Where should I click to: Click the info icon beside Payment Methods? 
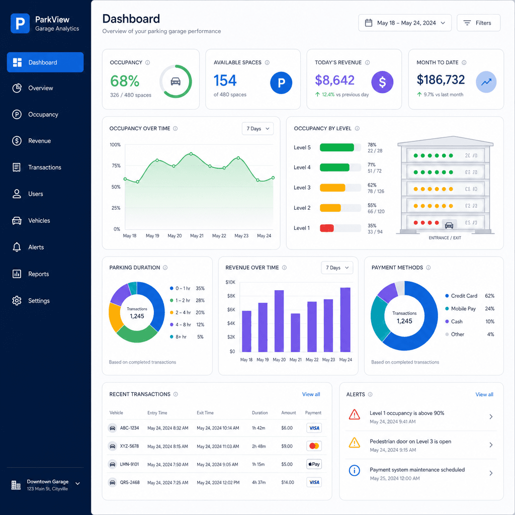point(428,268)
